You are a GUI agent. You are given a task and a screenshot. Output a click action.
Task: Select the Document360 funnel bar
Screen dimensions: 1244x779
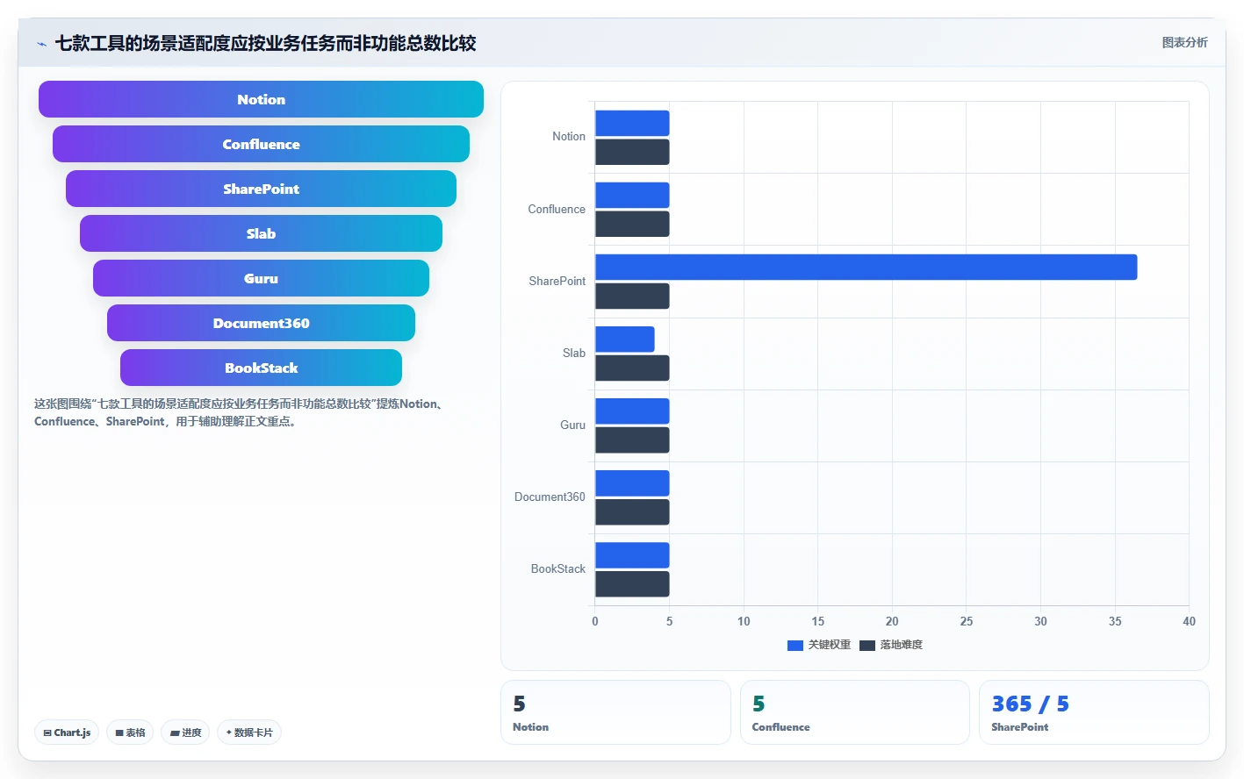261,323
